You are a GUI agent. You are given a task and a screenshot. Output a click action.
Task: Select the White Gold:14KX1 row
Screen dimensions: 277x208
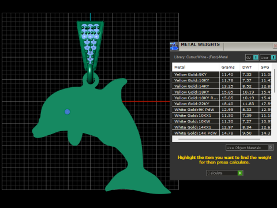point(222,127)
